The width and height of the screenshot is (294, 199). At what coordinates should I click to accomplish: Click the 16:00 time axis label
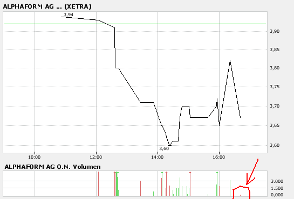(x=219, y=157)
